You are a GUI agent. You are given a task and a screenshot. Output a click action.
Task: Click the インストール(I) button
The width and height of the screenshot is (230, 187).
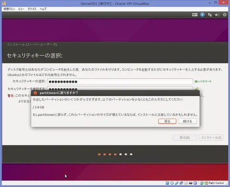click(x=211, y=137)
